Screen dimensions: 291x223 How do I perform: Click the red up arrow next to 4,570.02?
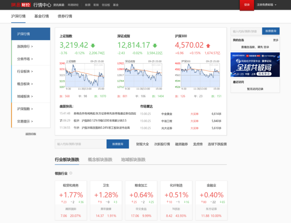(208, 45)
